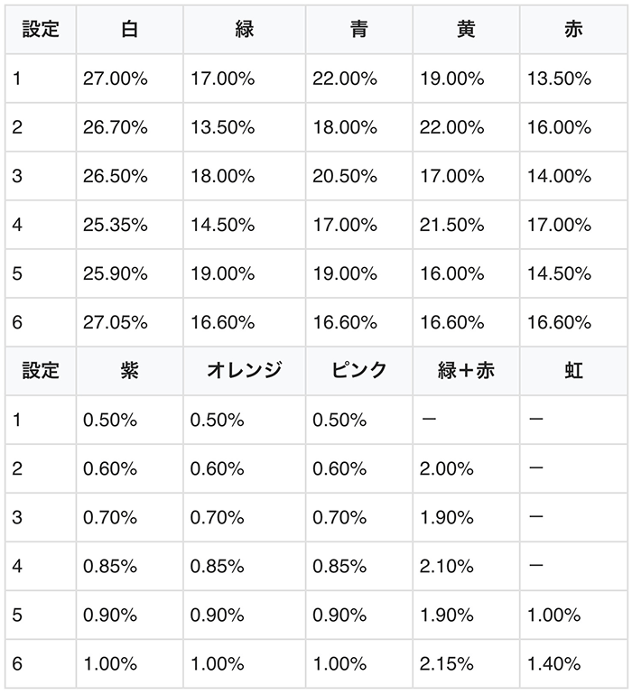Select the 青 column header
The width and height of the screenshot is (632, 694).
(x=358, y=29)
